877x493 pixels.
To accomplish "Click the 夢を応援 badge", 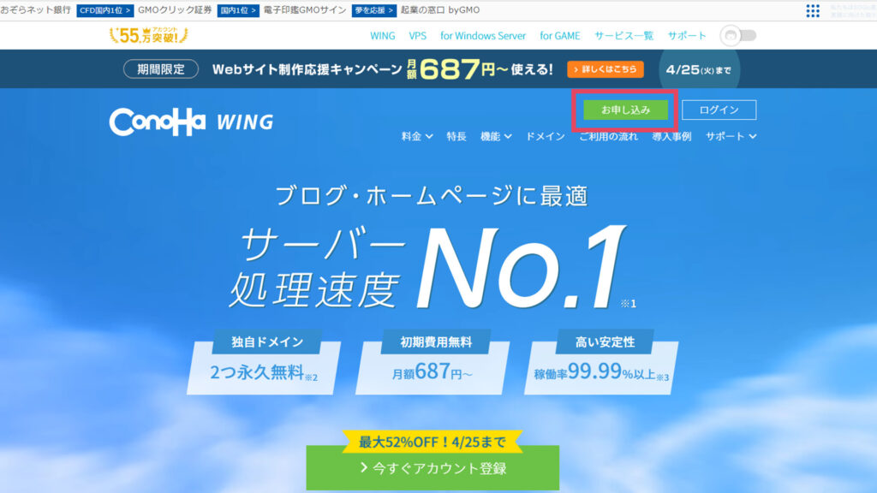I will pos(374,10).
